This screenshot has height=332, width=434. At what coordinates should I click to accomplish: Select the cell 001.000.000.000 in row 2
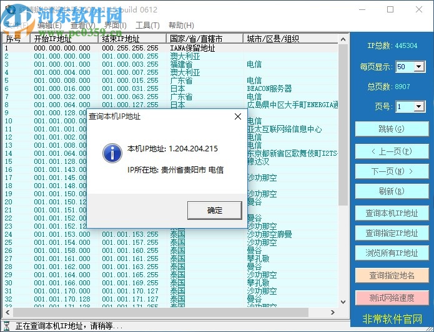tap(62, 56)
